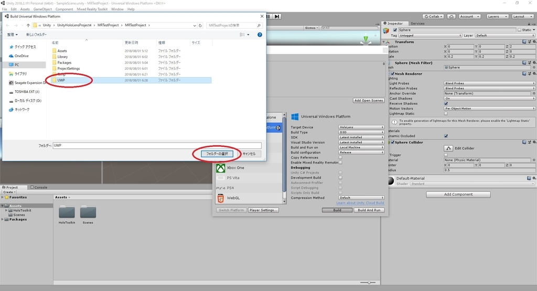The width and height of the screenshot is (537, 291).
Task: Select the Xbox One platform icon
Action: click(x=221, y=168)
